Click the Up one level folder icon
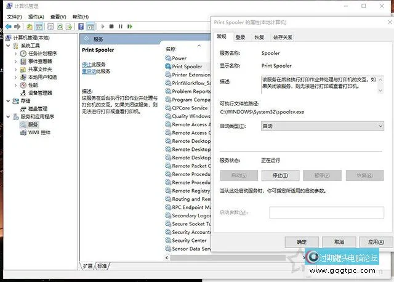The width and height of the screenshot is (394, 282). pos(30,26)
